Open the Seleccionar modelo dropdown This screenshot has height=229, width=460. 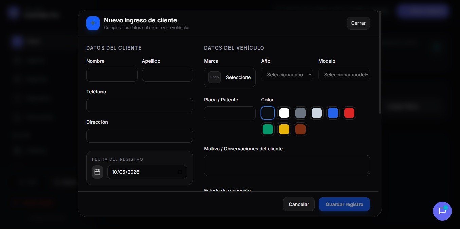344,75
